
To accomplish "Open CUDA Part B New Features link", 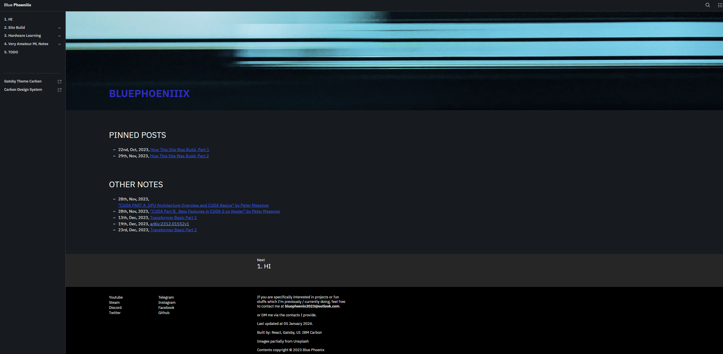I will pos(215,211).
